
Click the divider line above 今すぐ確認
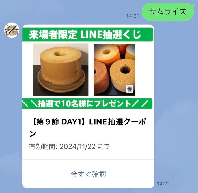[88, 159]
